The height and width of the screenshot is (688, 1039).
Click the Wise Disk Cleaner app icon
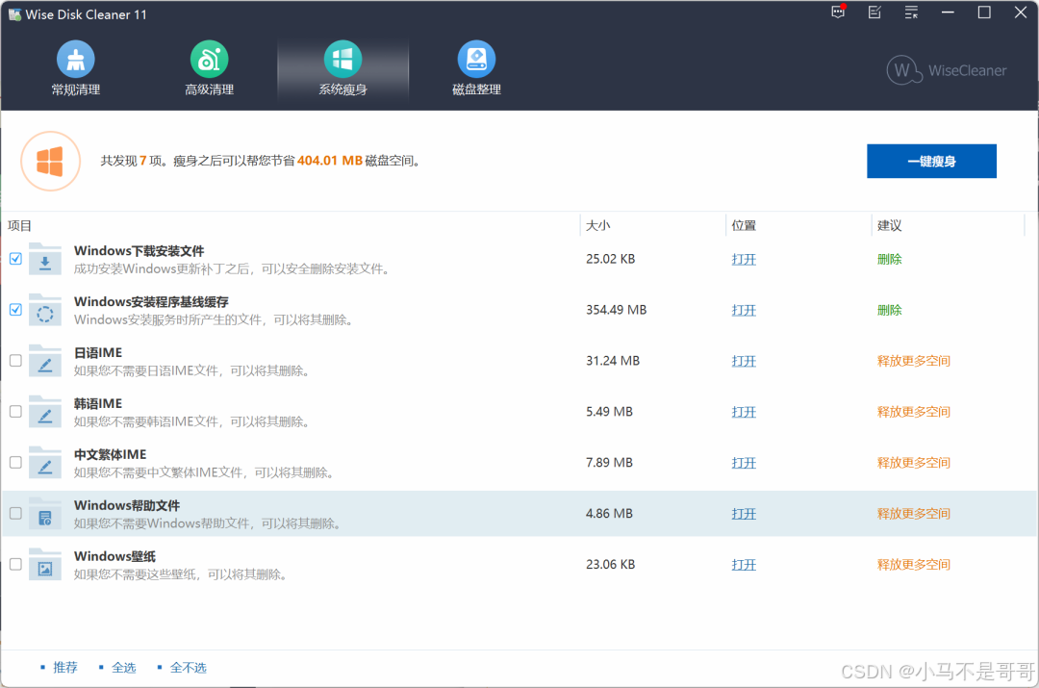pos(14,14)
